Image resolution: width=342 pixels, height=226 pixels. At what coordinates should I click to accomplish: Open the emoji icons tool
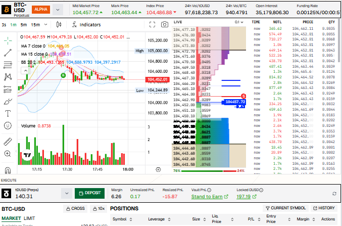[8, 125]
